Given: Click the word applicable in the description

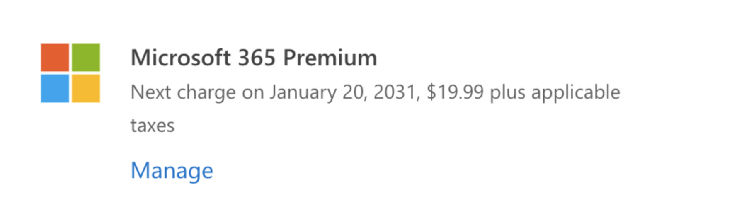Looking at the screenshot, I should 576,92.
